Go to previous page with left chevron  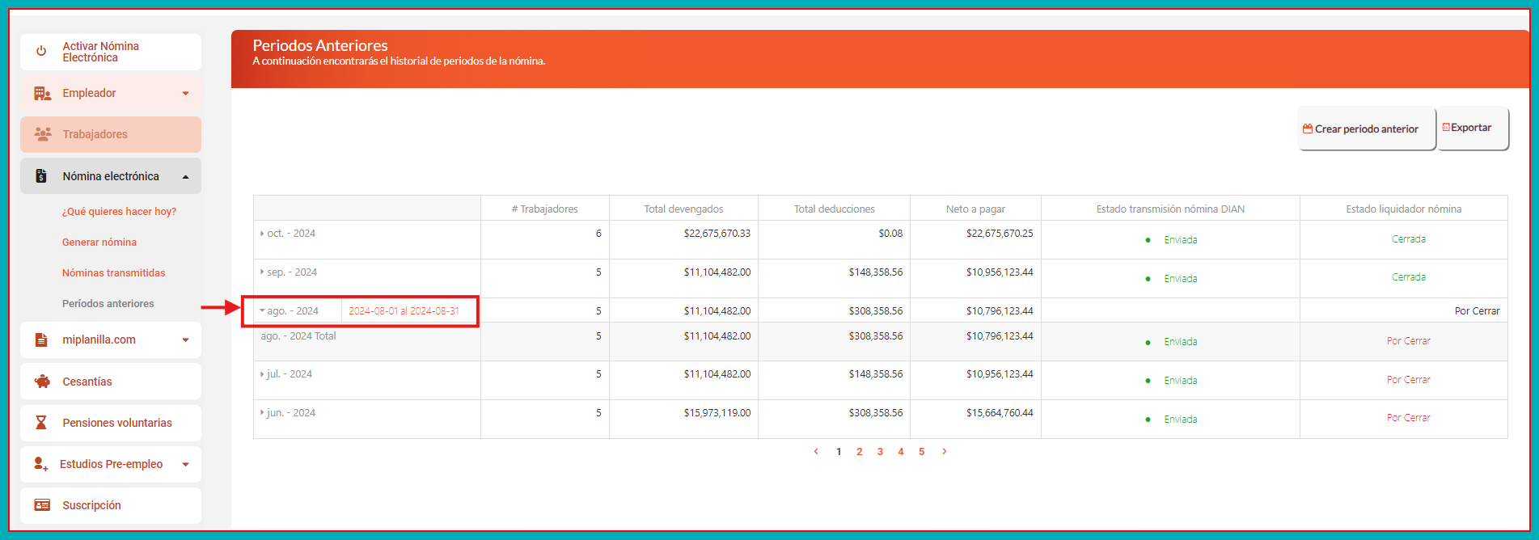(x=816, y=452)
